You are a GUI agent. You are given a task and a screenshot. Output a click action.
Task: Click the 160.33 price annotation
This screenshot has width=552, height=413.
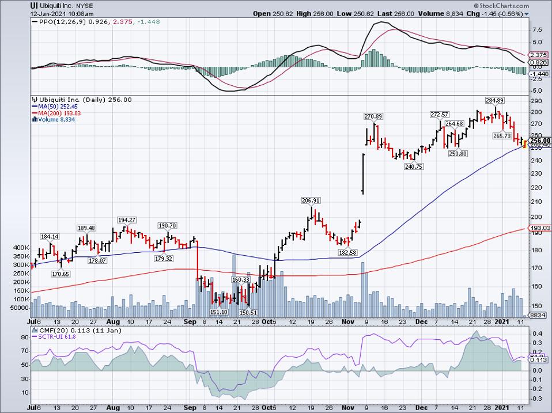241,280
